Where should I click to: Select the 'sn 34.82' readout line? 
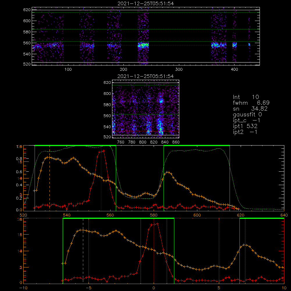coord(250,109)
